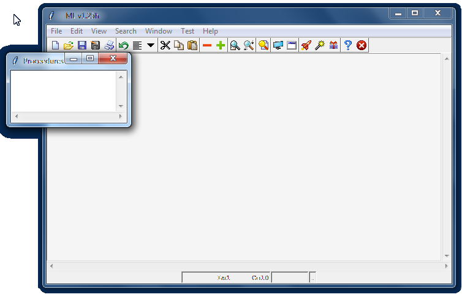This screenshot has height=297, width=462.
Task: Open the View menu
Action: [99, 31]
